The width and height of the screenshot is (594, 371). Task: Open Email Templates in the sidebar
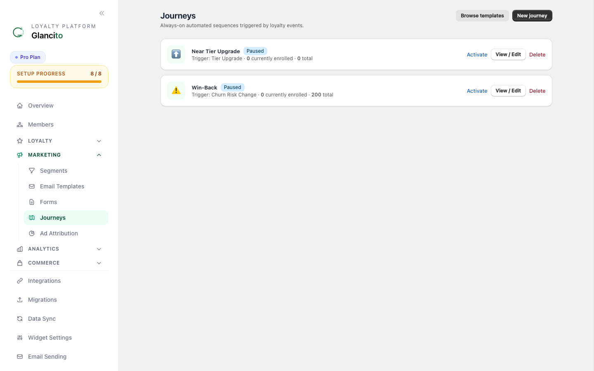[66, 186]
